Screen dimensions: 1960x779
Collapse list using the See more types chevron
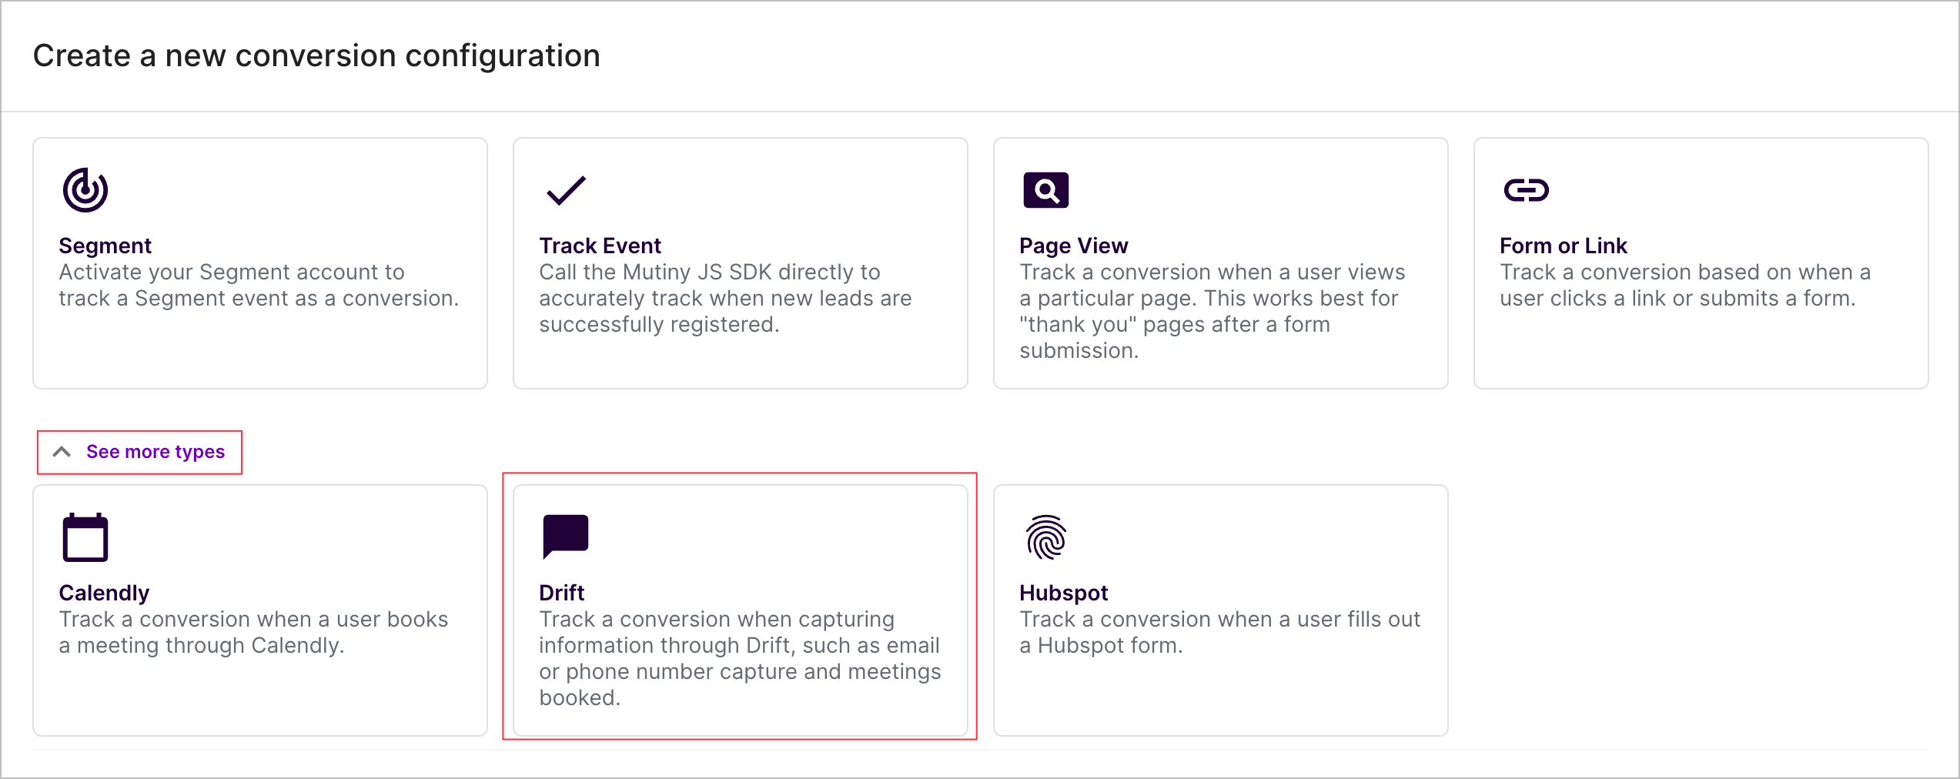[62, 452]
